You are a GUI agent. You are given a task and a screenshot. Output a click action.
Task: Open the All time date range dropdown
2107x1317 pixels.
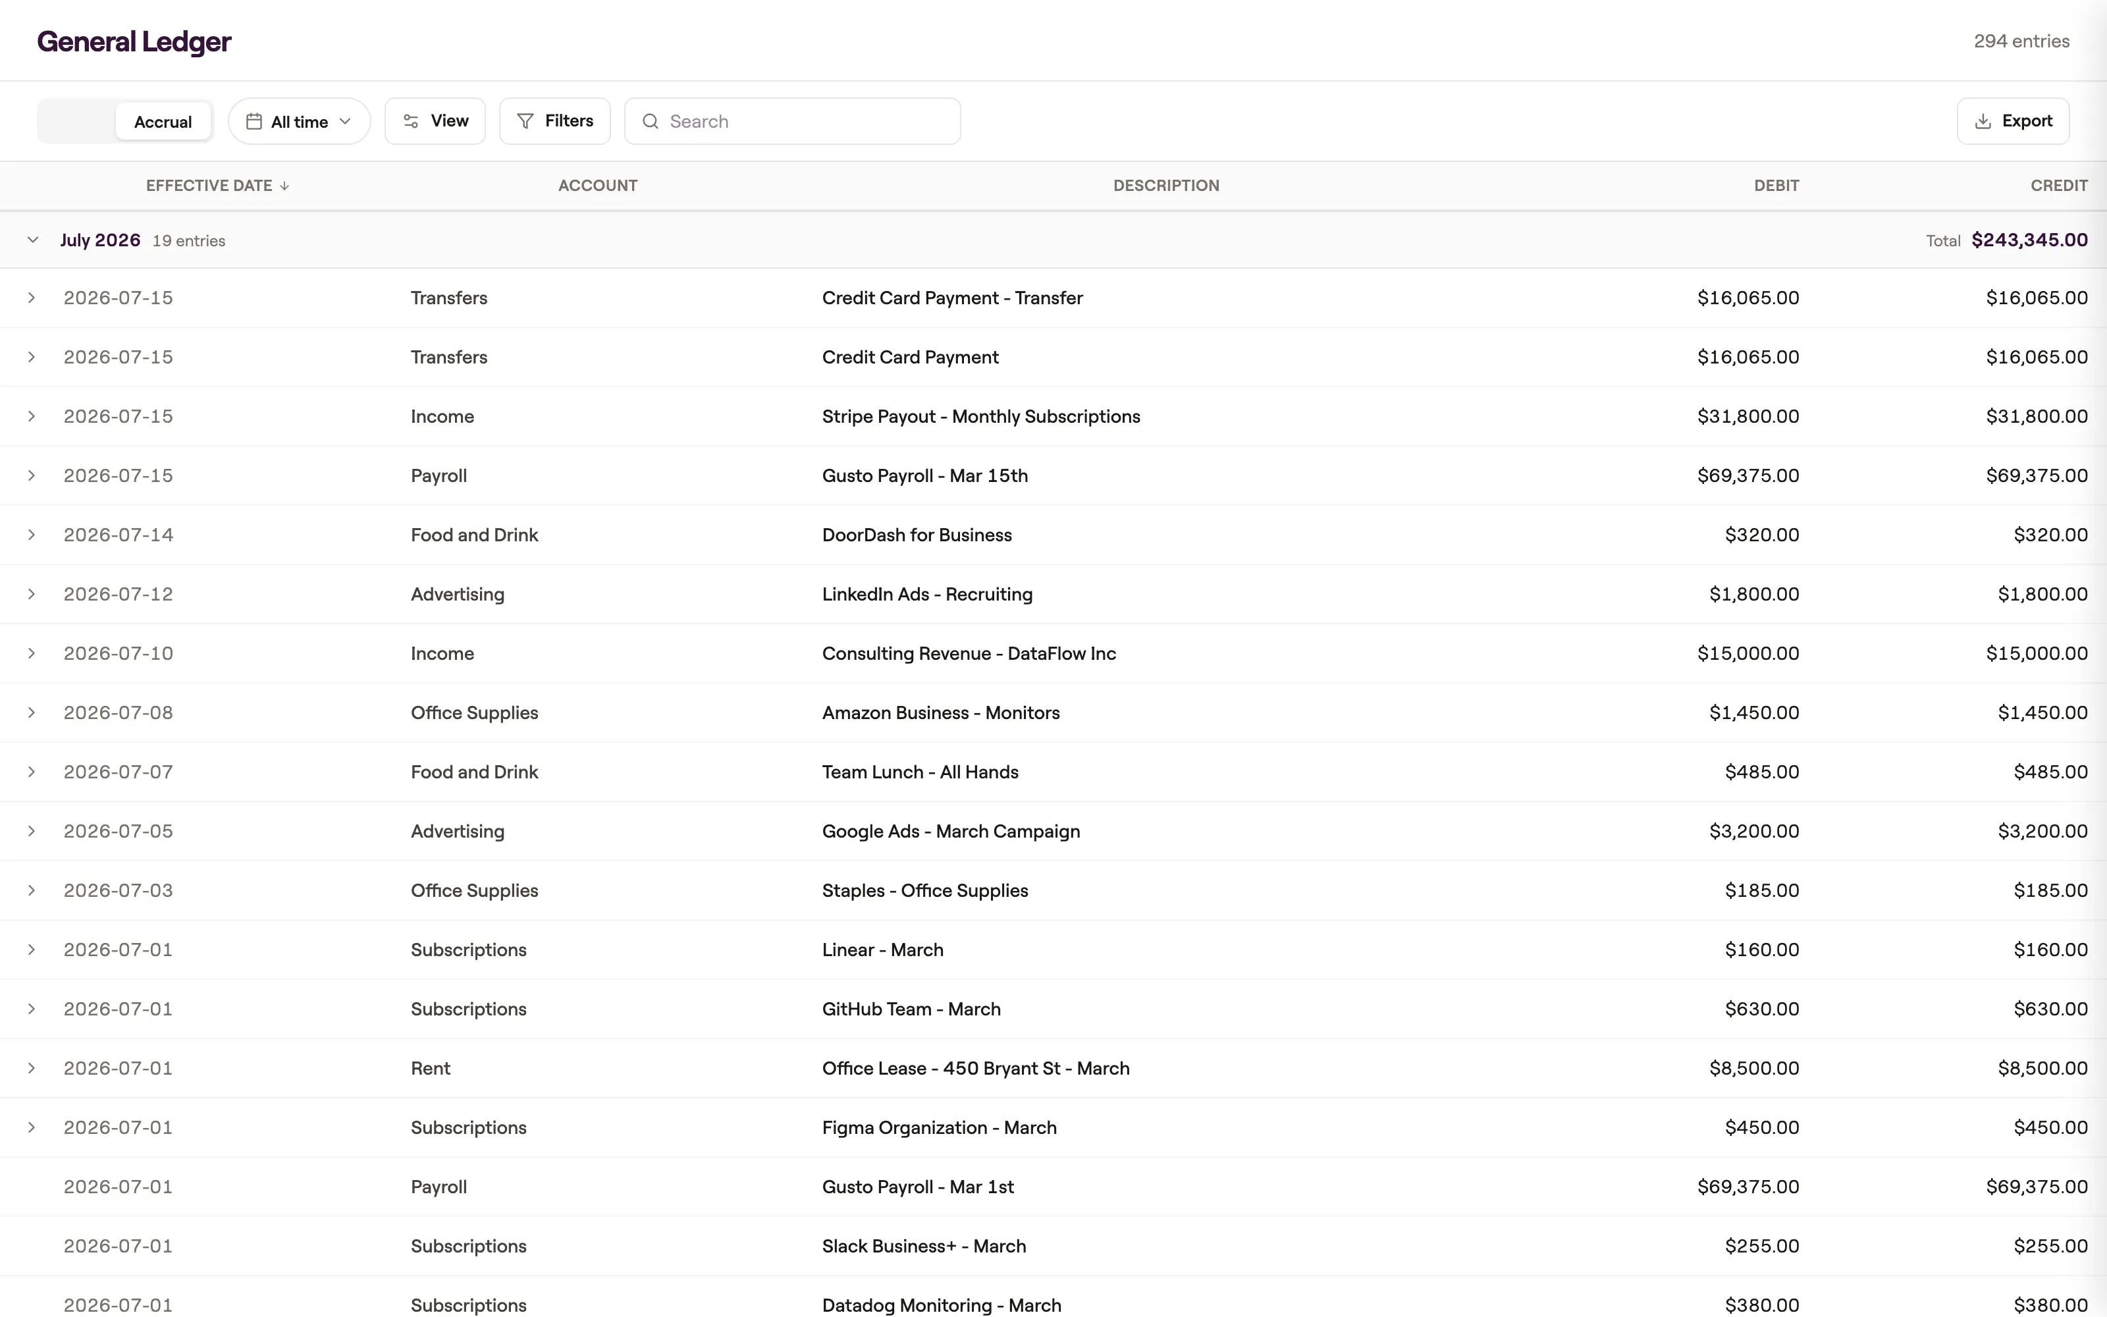[299, 122]
